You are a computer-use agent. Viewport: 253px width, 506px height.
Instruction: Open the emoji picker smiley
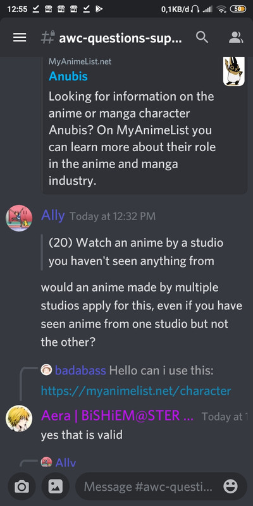[230, 486]
